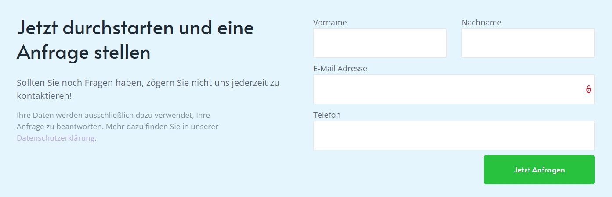Click the Vorname field label
This screenshot has height=197, width=612.
tap(330, 22)
